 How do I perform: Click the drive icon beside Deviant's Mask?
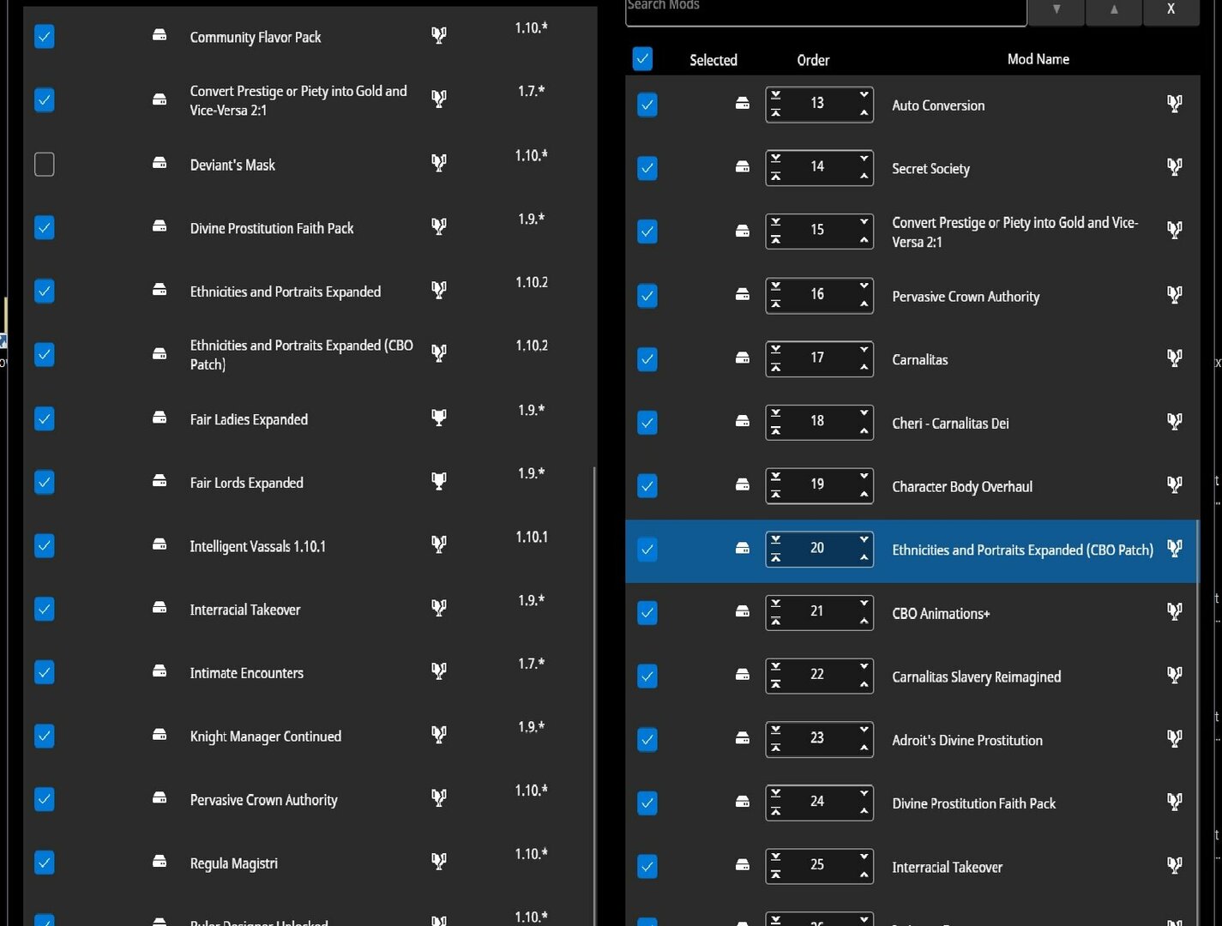point(160,162)
